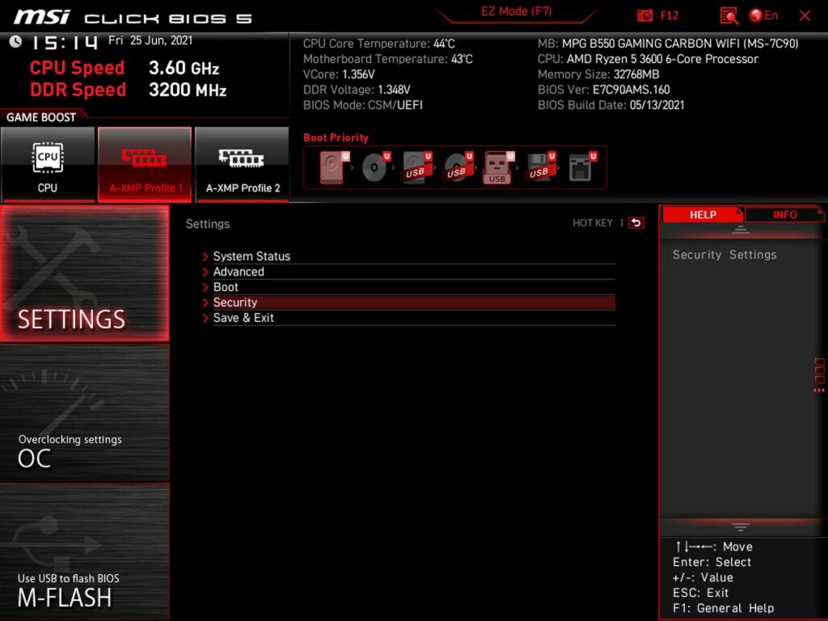Click the Motherboard Temperature 43°C reading
Viewport: 828px width, 621px height.
coord(387,59)
